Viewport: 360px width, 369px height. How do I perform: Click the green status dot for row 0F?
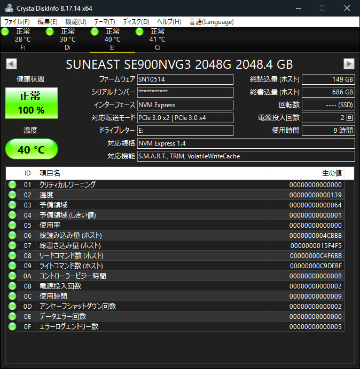pyautogui.click(x=12, y=326)
